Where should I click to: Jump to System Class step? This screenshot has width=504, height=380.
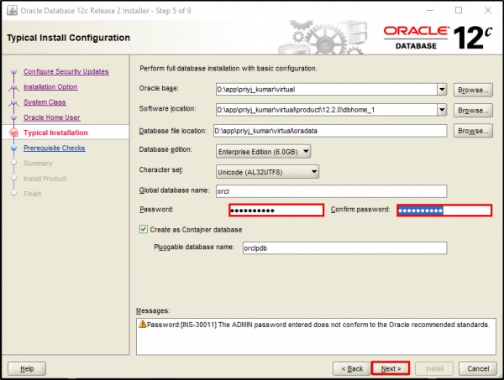(45, 102)
